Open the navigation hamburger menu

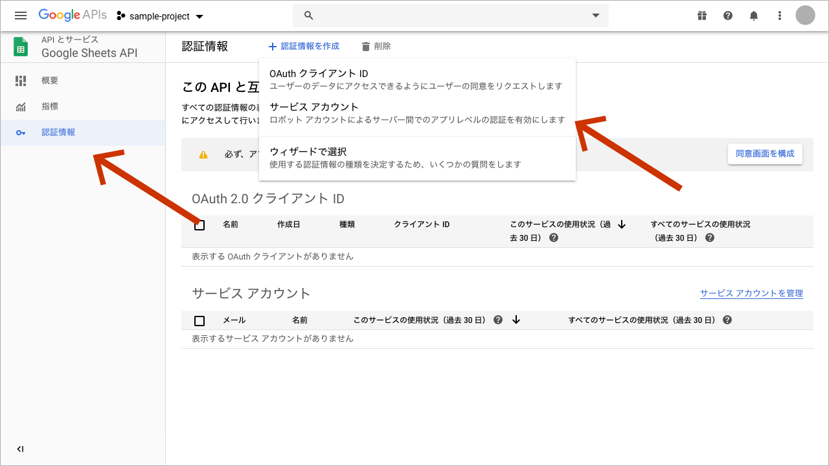coord(20,15)
